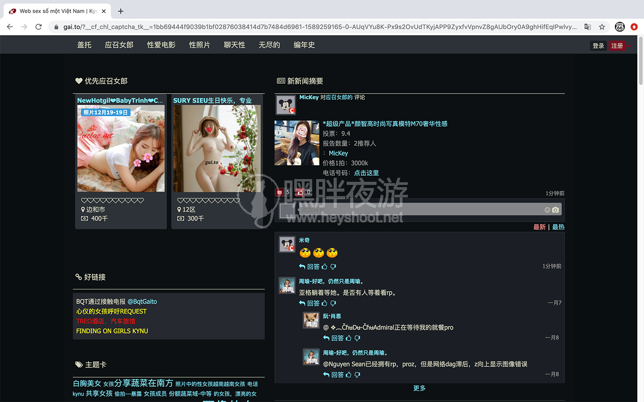Thumbs up the 米奇 emoji comment

tap(324, 267)
